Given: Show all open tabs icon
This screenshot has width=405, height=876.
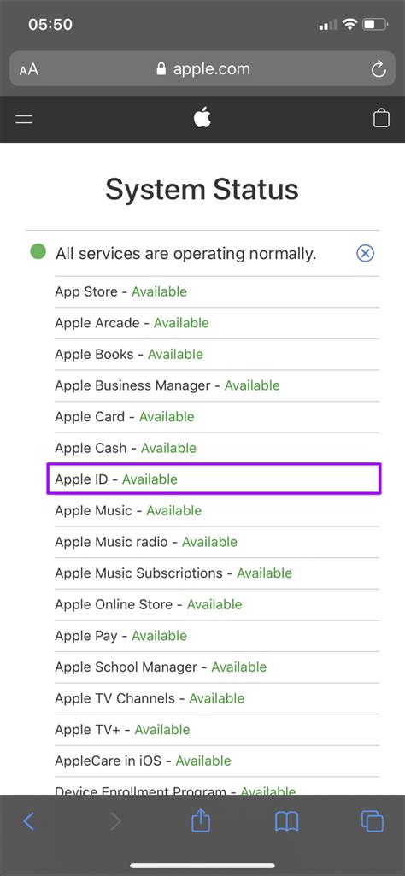Looking at the screenshot, I should (x=372, y=820).
